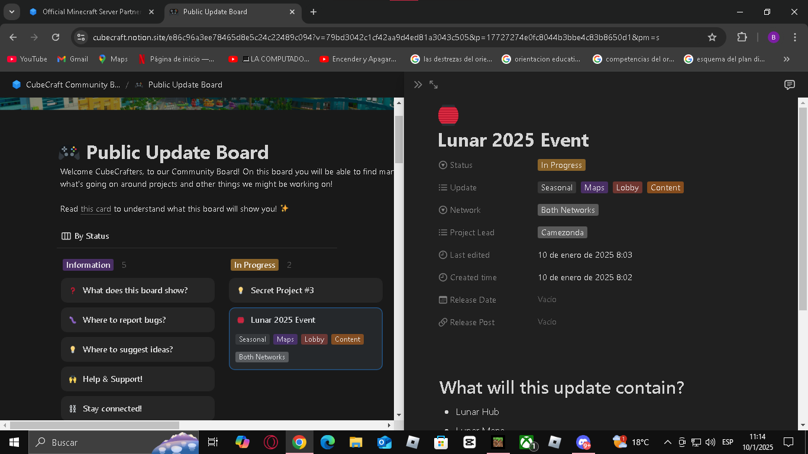Click the Public Update Board breadcrumb
808x454 pixels.
[x=179, y=85]
